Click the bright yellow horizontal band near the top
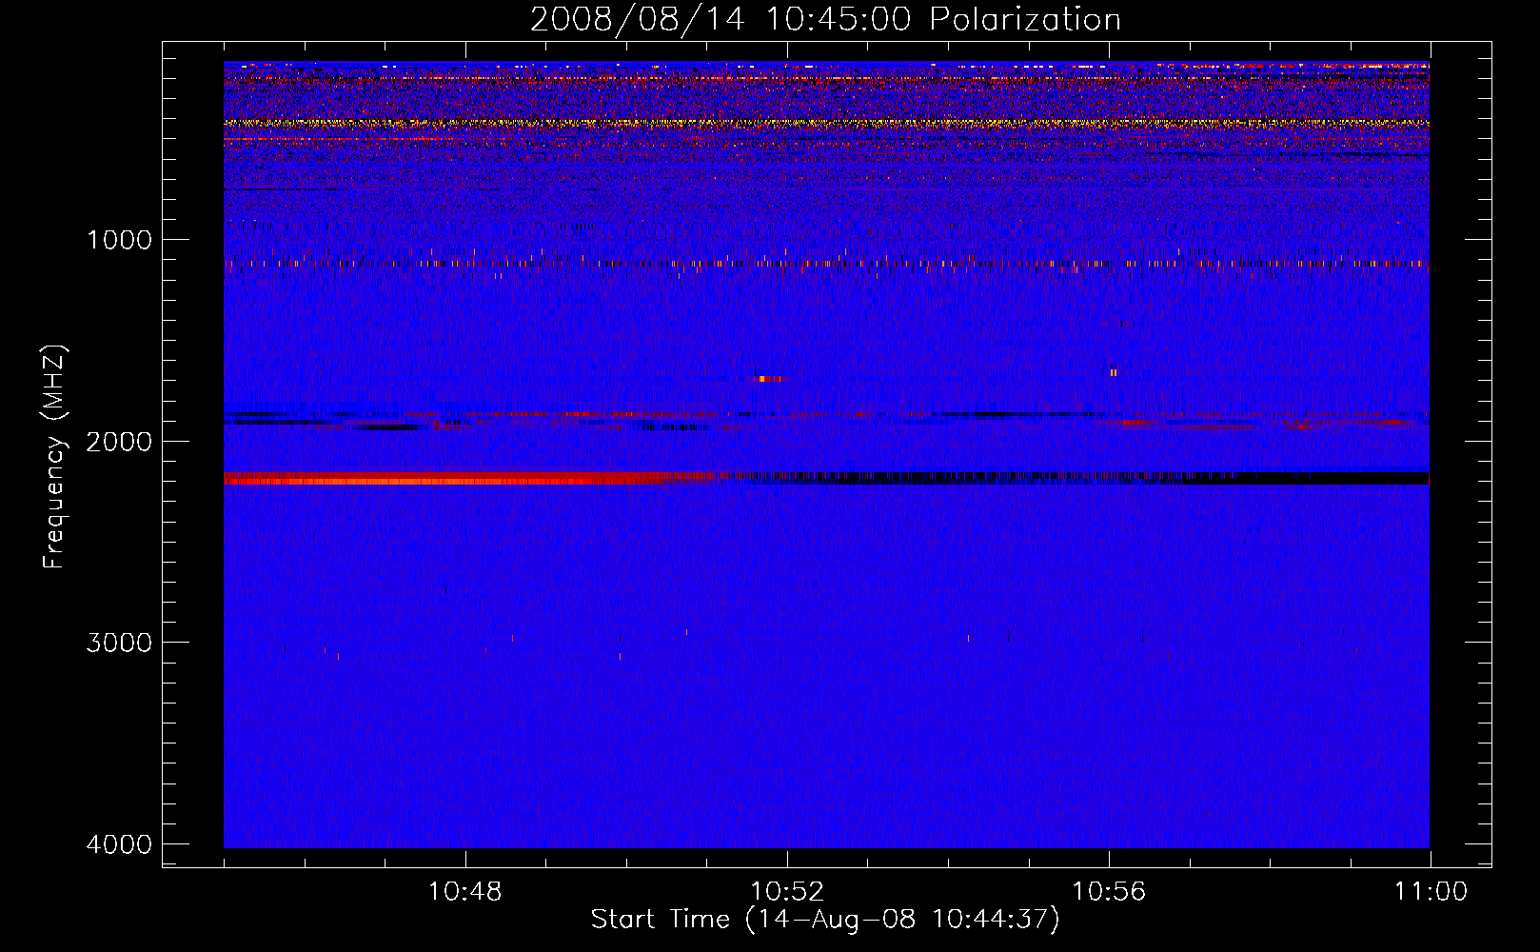The height and width of the screenshot is (952, 1540). pos(826,123)
